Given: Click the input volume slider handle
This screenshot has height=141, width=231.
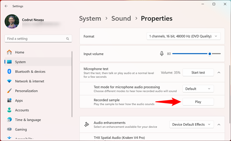Looking at the screenshot, I should click(x=210, y=54).
